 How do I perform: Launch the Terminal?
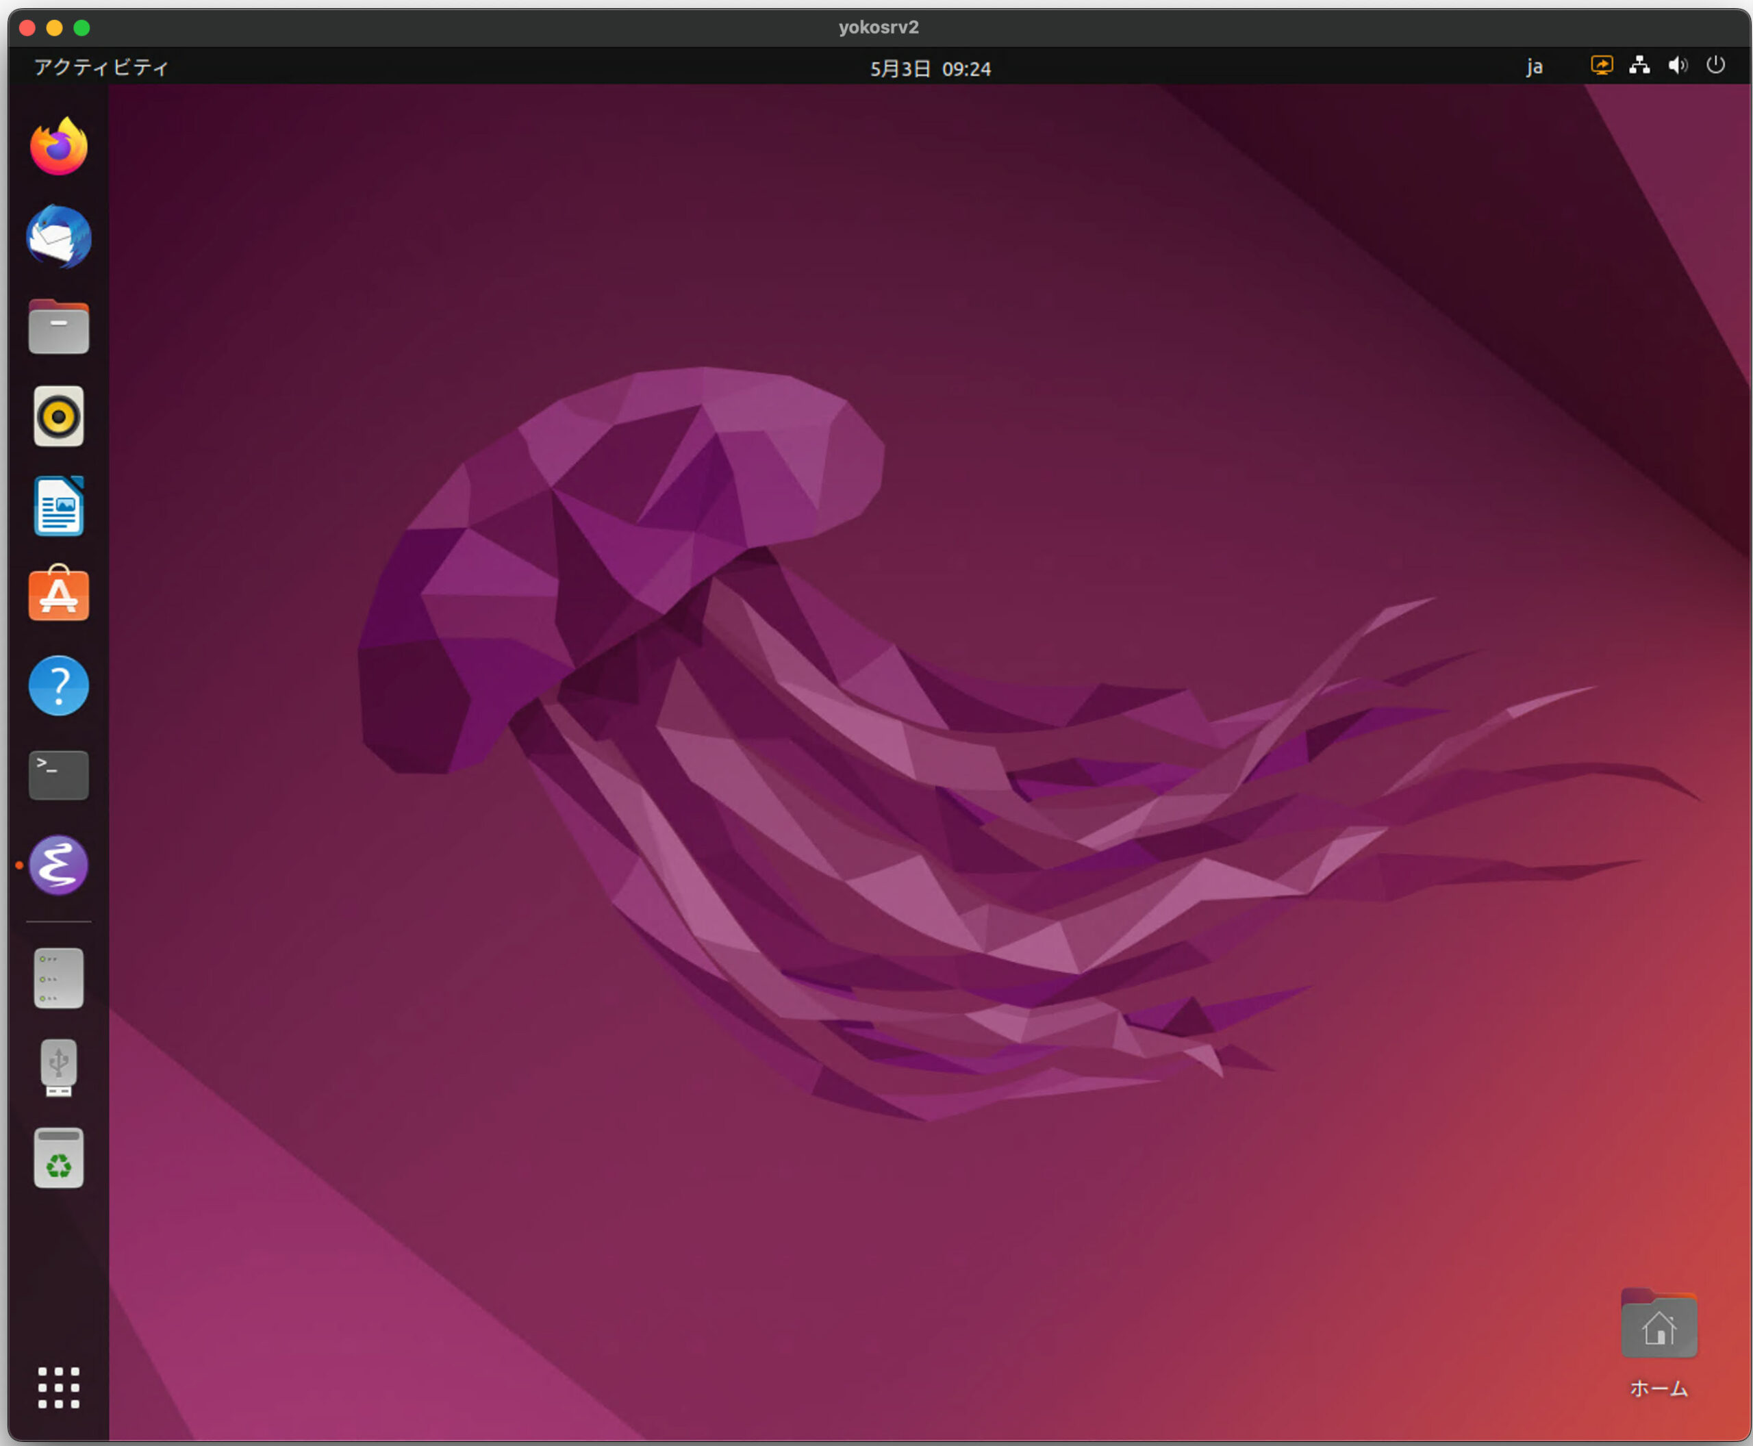pos(58,774)
